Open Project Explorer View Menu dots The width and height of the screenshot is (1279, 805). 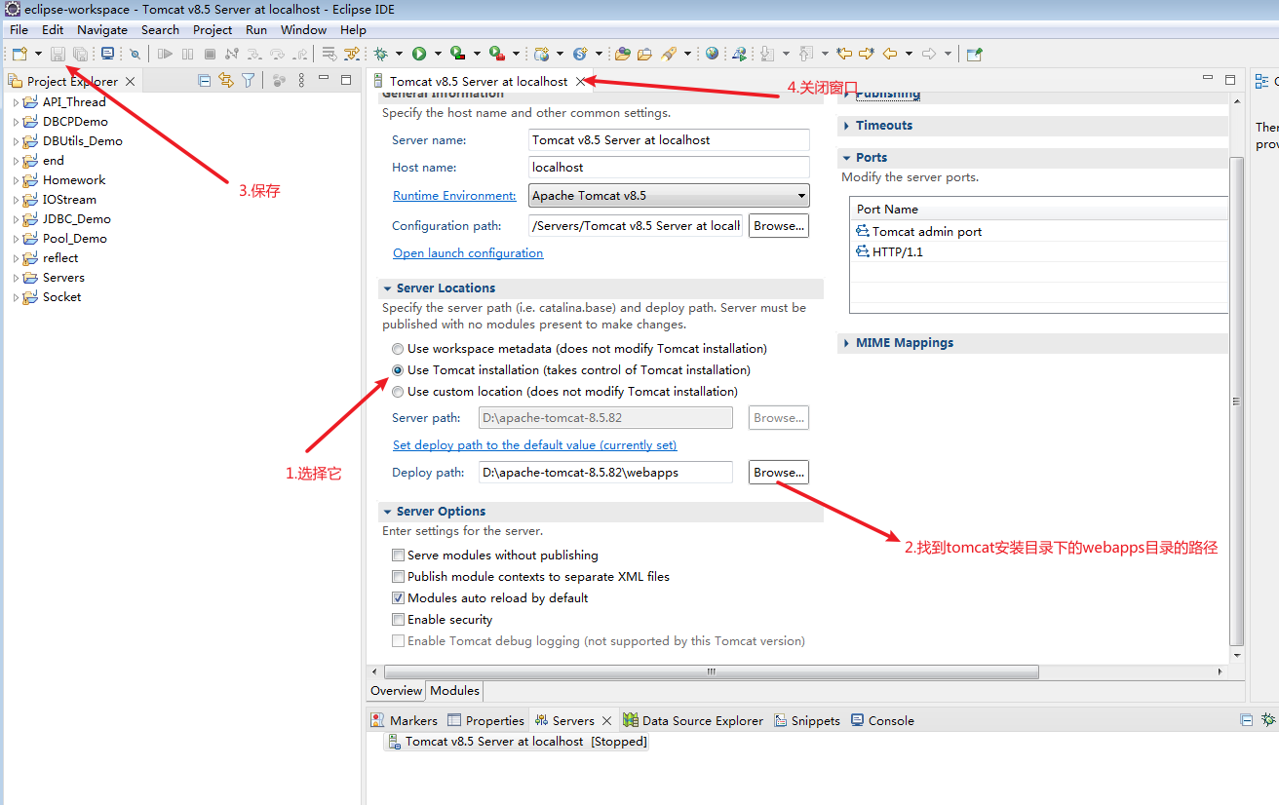[x=301, y=81]
